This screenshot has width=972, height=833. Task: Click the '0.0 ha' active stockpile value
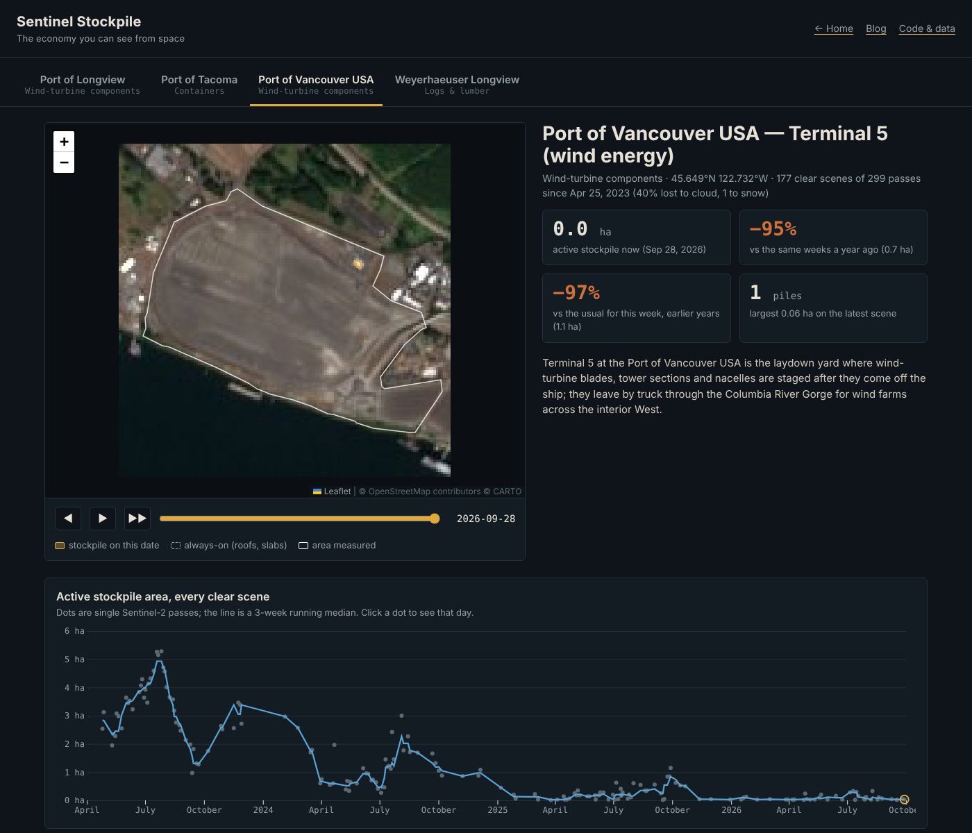582,228
